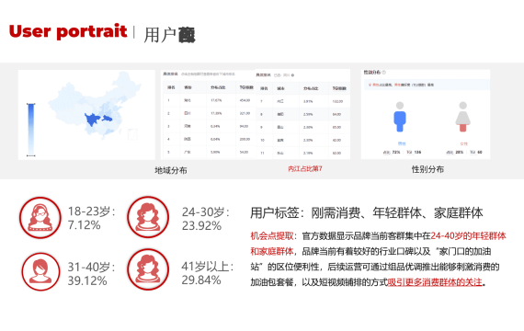Viewport: 524px width, 331px height.
Task: Click the 41岁以上 woman avatar icon
Action: pos(148,269)
